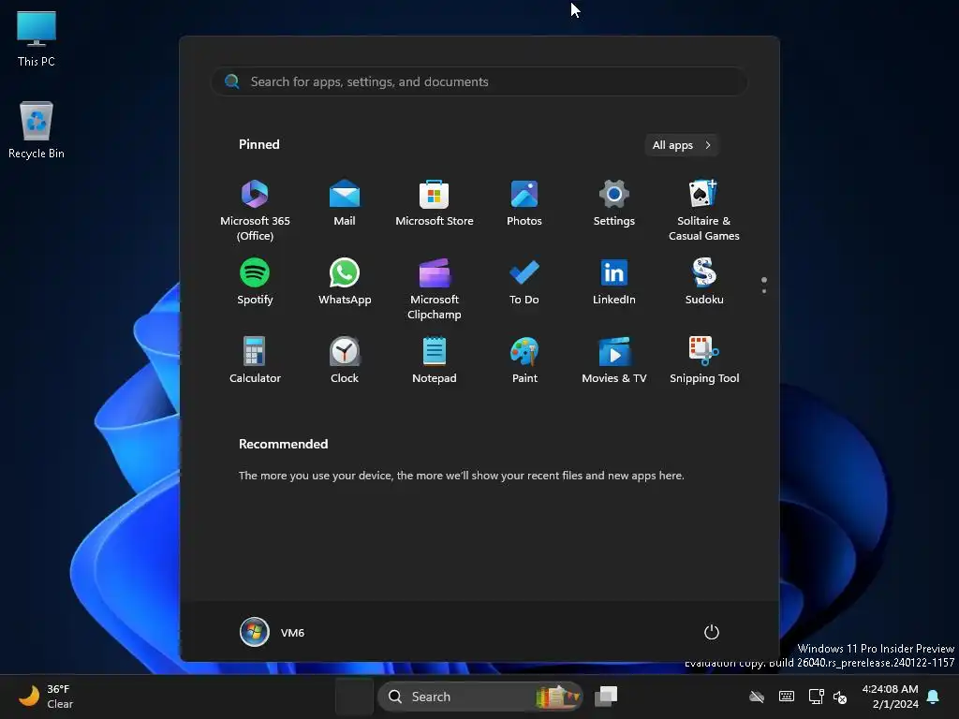Launch the Mail app

(x=345, y=203)
